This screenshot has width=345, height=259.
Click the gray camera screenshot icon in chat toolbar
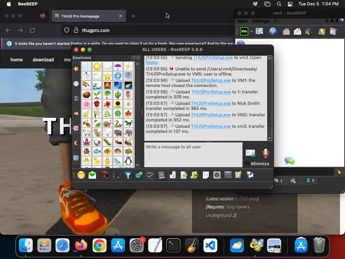(x=217, y=175)
